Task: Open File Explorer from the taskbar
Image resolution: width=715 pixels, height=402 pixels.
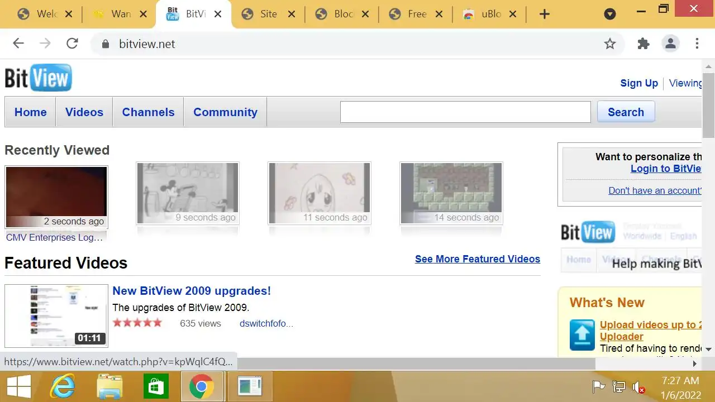Action: [x=109, y=386]
